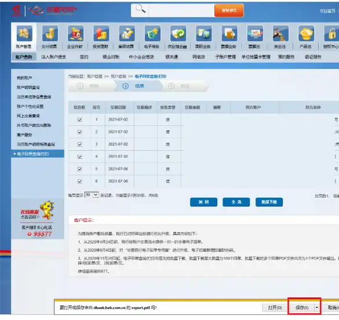Screen dimensions: 339x320
Task: Open 外币账户添加与删除 in the sidebar
Action: pyautogui.click(x=34, y=125)
